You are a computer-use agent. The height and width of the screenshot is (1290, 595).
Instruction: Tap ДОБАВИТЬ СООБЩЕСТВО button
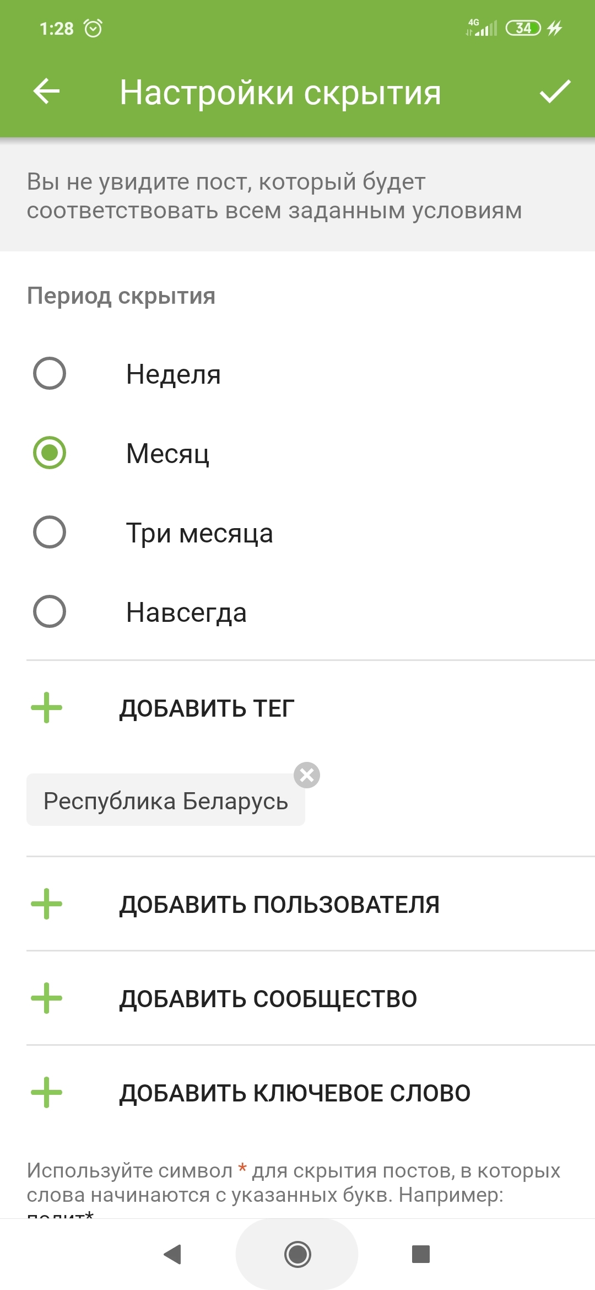point(268,999)
